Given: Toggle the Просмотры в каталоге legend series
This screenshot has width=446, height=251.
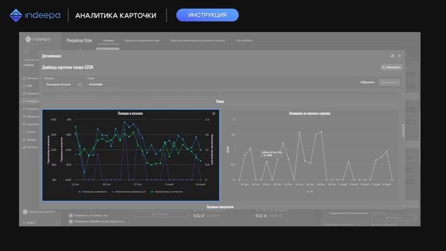Looking at the screenshot, I should (x=167, y=192).
